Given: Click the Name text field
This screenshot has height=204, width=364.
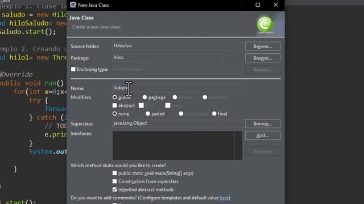Looking at the screenshot, I should click(x=177, y=88).
